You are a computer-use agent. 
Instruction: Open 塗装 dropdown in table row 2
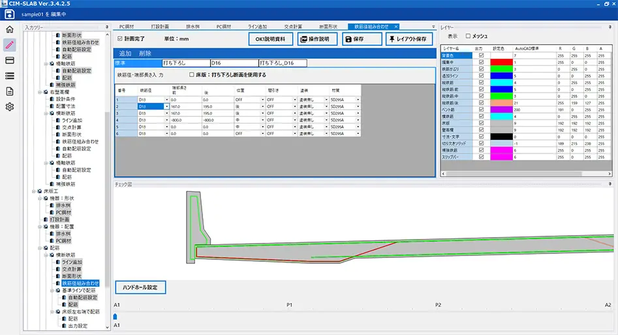(326, 106)
